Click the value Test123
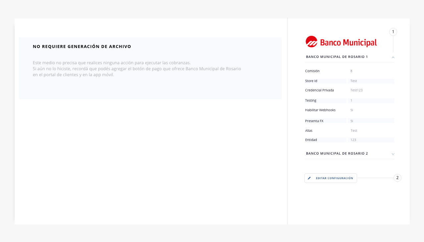424x242 pixels. (x=356, y=90)
